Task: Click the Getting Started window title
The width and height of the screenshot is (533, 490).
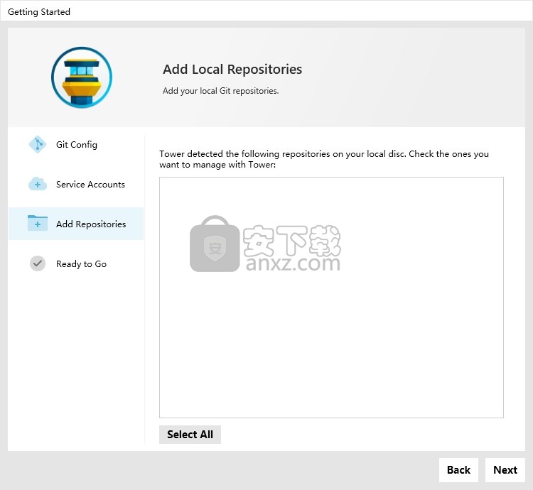Action: (39, 12)
